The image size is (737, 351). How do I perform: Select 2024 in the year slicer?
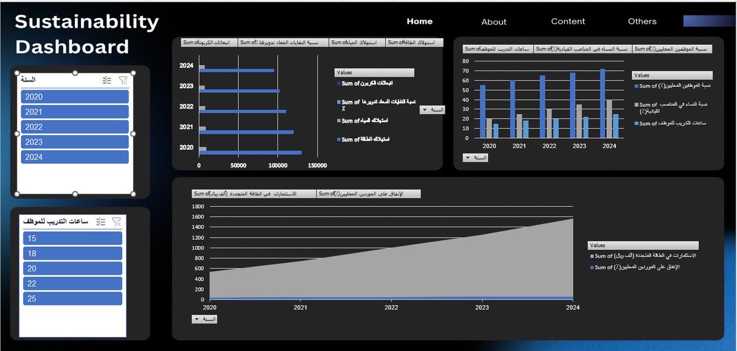[75, 157]
